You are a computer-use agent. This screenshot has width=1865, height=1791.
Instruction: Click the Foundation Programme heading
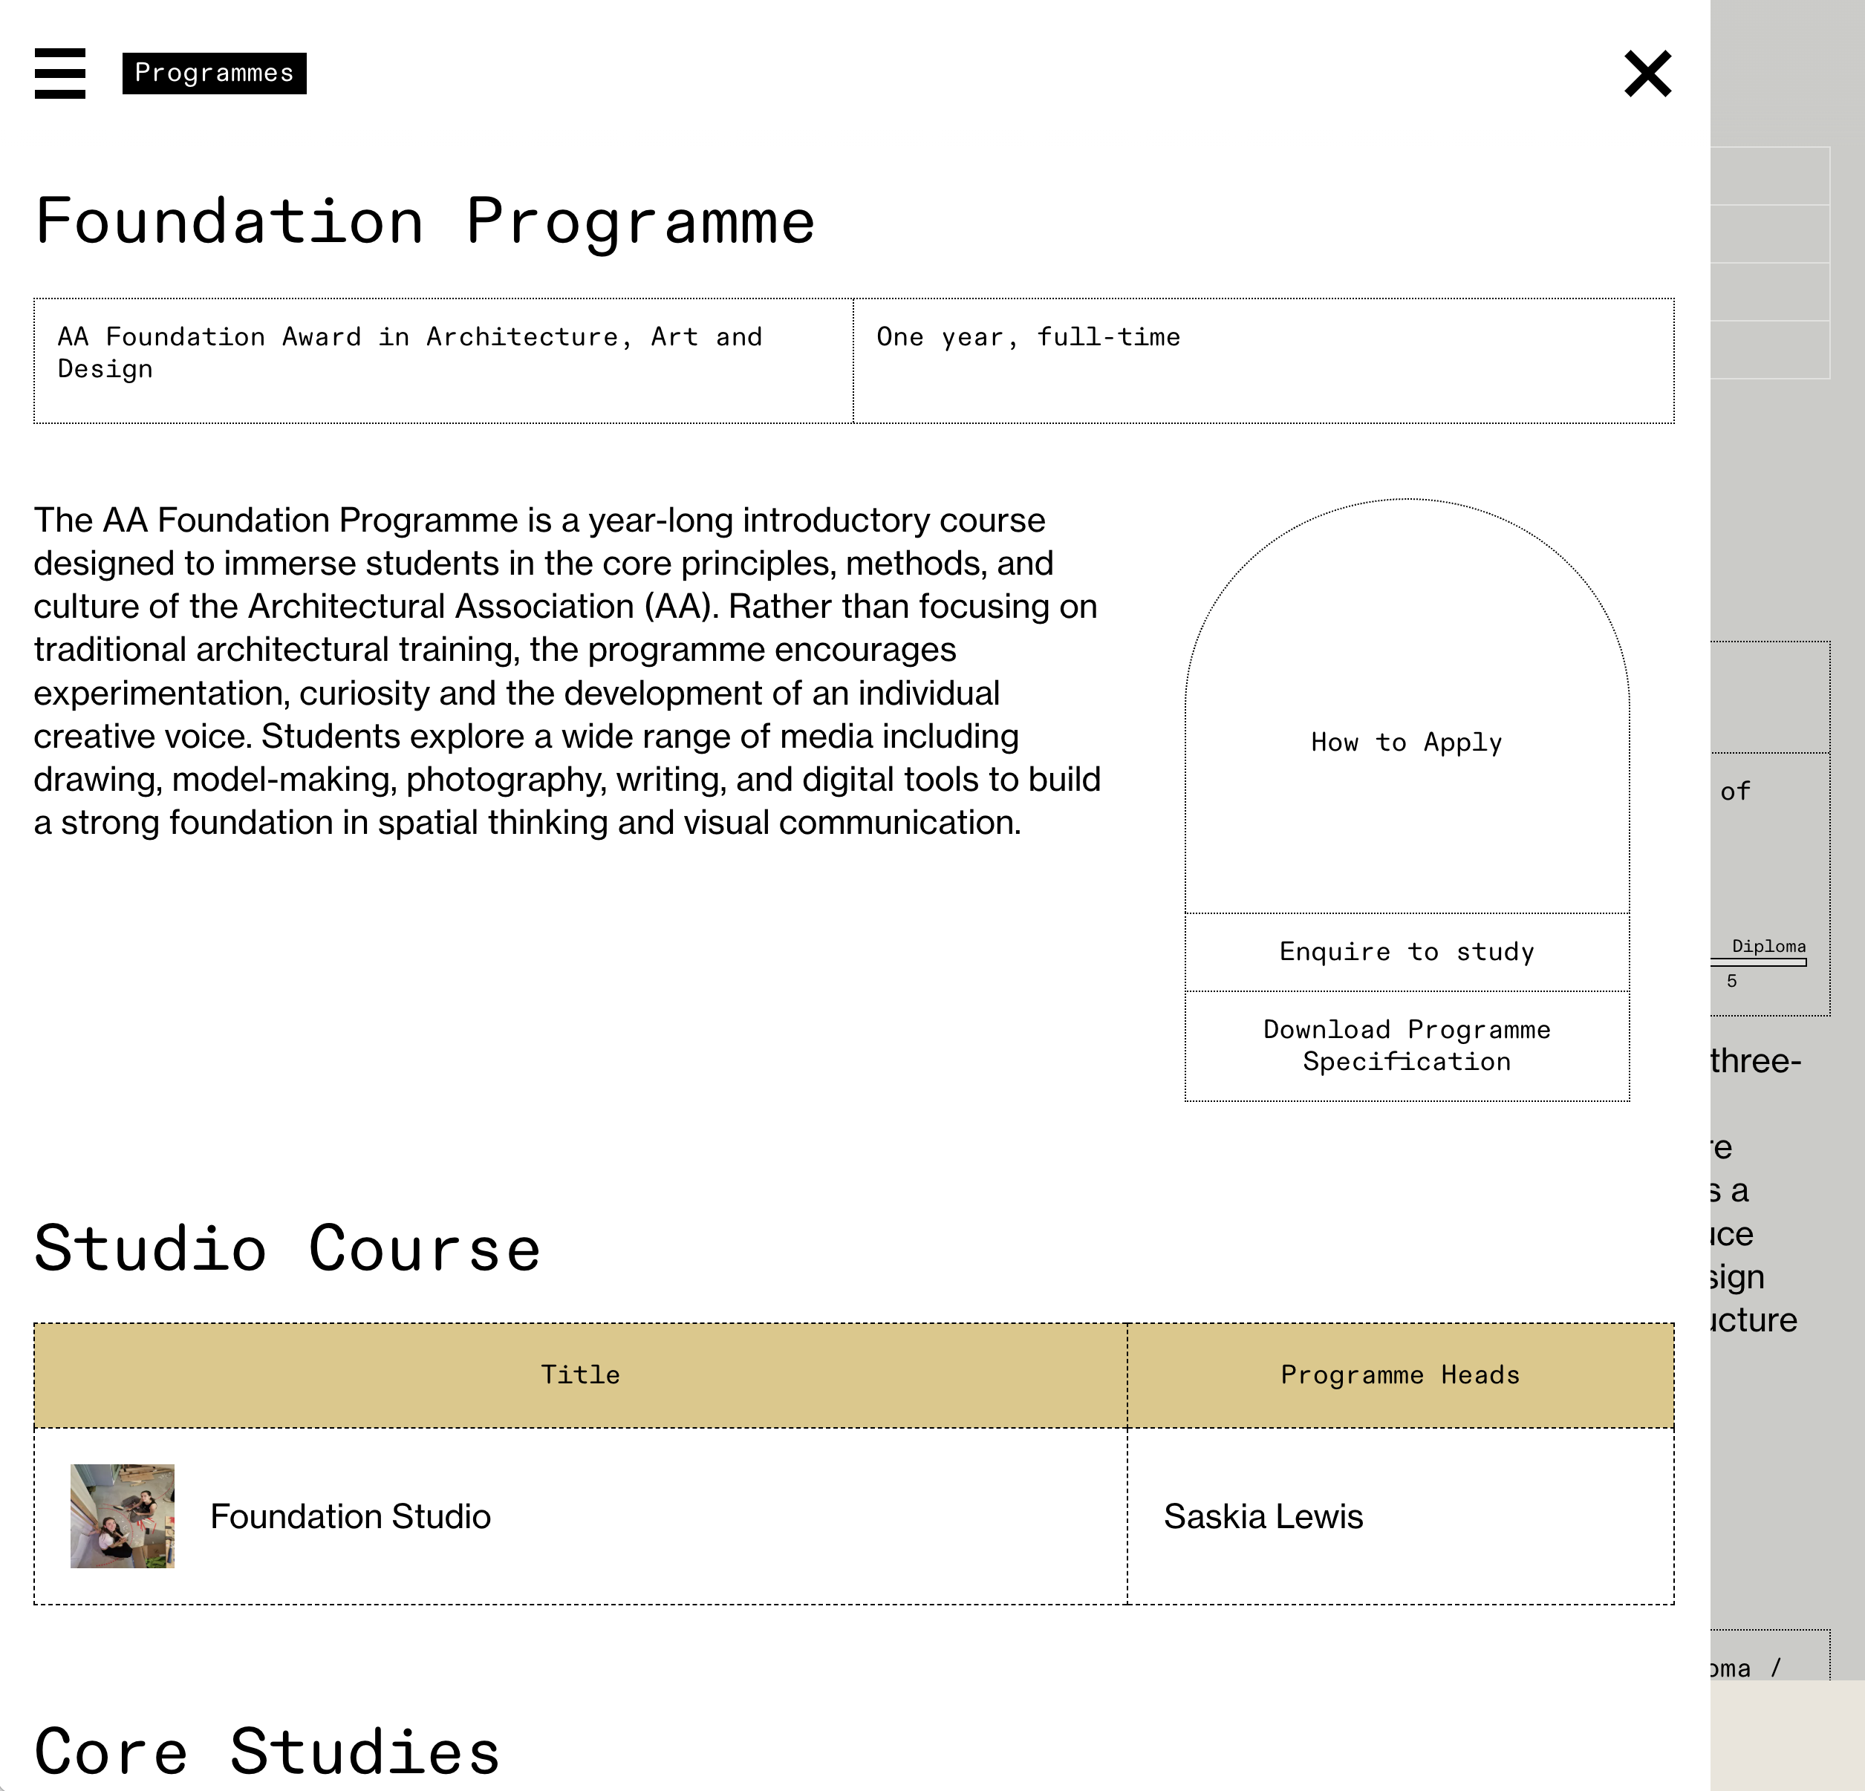tap(426, 221)
